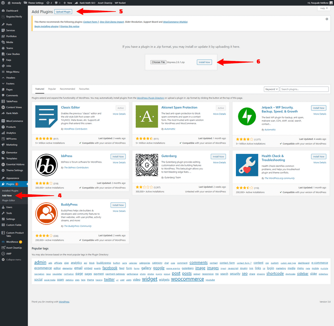This screenshot has width=334, height=326.
Task: Open Theme Settings in admin bar
Action: pyautogui.click(x=34, y=3)
